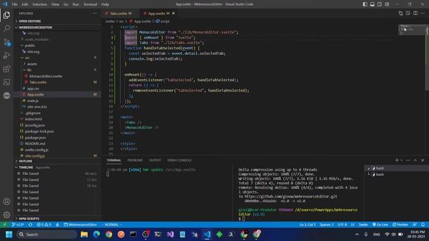Open Source Control view in activity bar
429x241 pixels.
click(7, 42)
